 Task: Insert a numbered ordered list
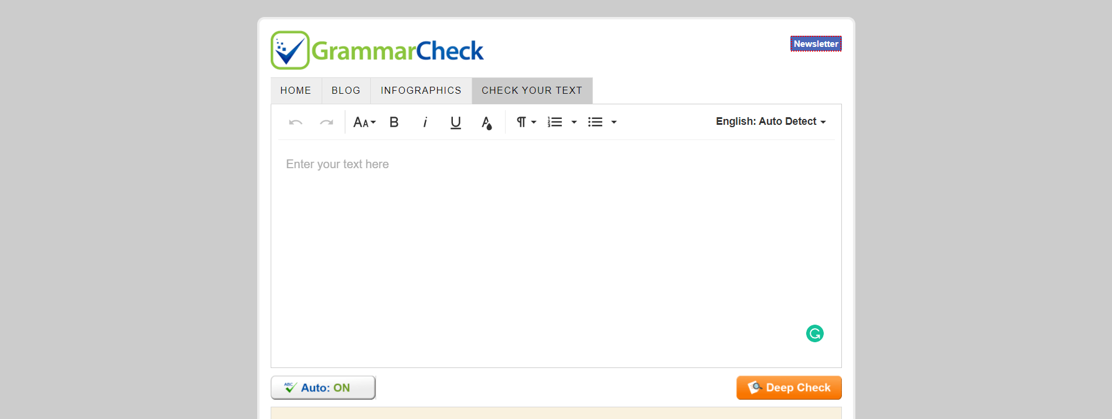(x=554, y=122)
